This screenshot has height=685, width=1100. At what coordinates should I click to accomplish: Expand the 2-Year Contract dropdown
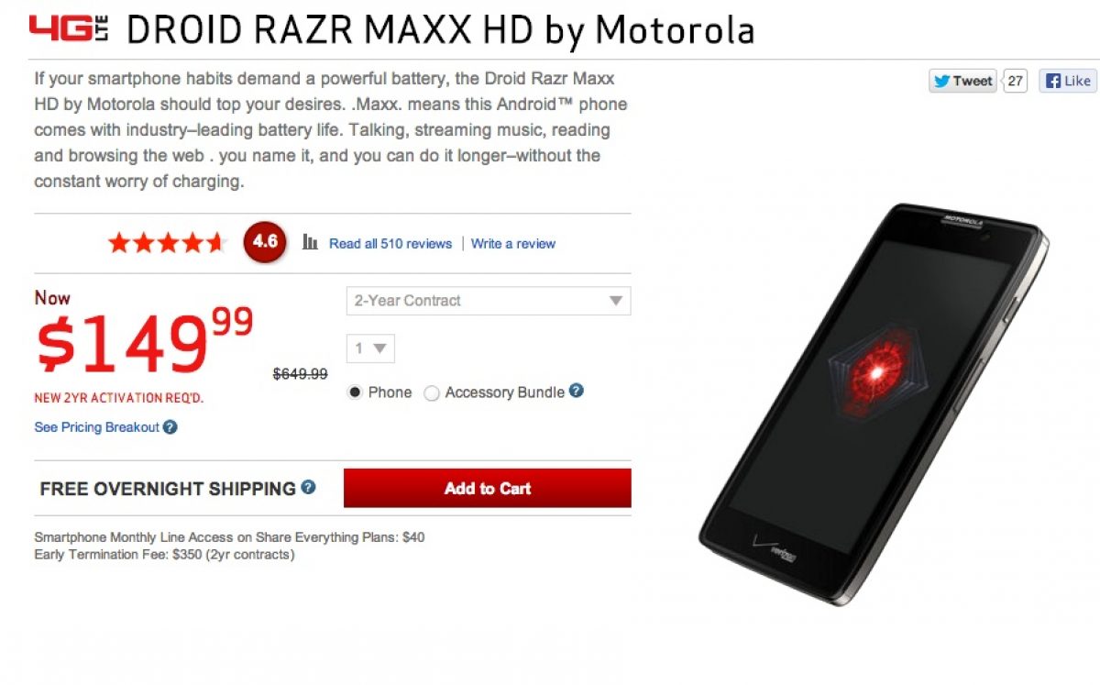489,301
